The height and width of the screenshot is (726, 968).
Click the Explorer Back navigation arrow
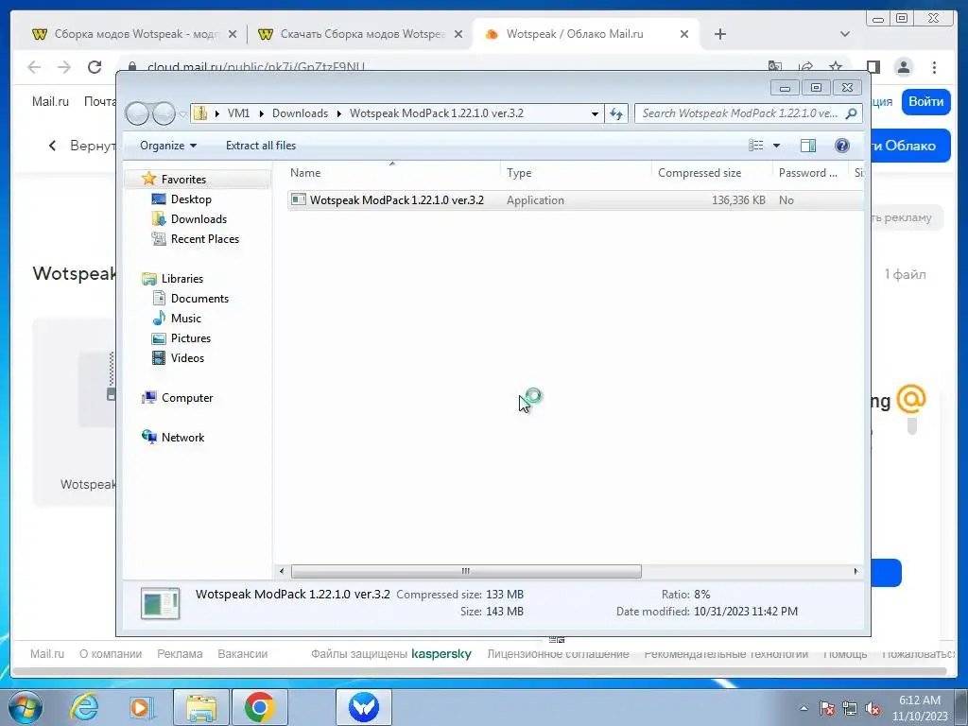point(138,113)
